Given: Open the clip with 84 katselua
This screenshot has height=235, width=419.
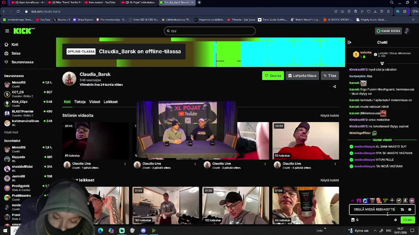Looking at the screenshot, I should (306, 205).
